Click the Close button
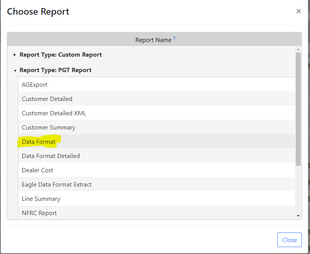The image size is (310, 254). coord(289,240)
